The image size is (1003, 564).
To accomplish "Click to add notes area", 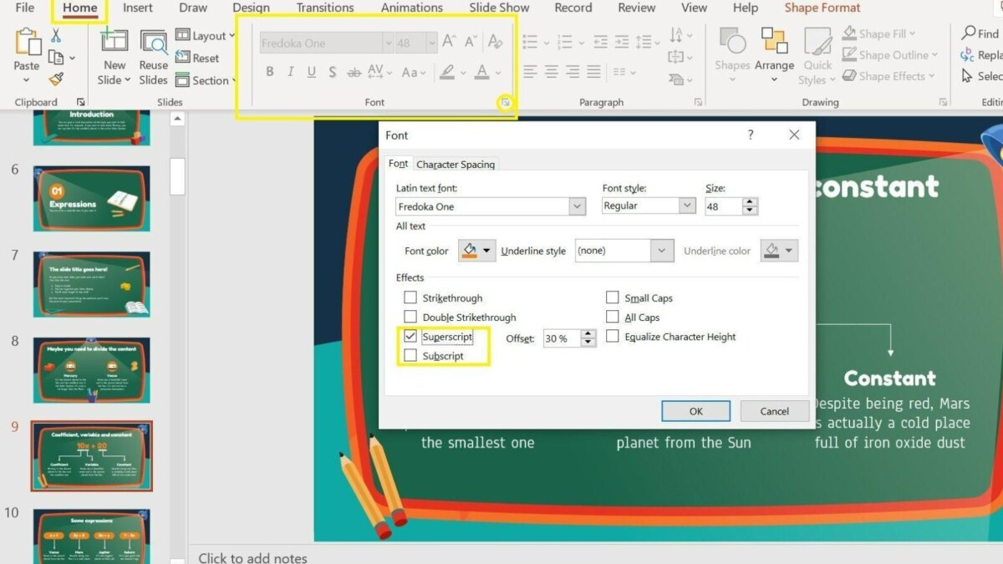I will point(252,557).
